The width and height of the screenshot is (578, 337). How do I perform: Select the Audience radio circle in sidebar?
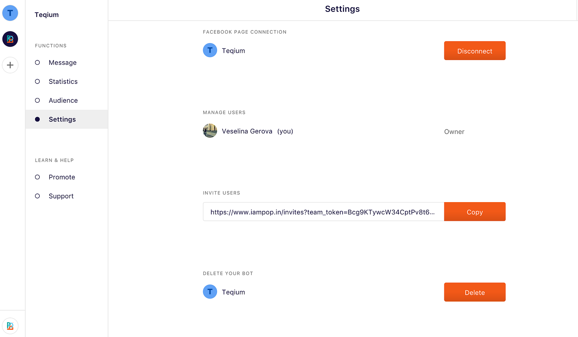37,101
